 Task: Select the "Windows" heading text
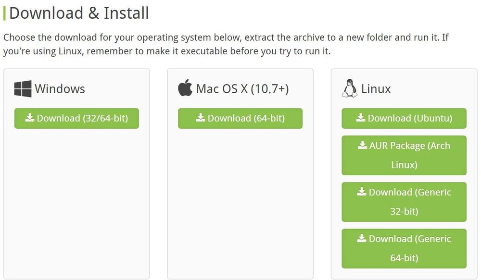[60, 89]
